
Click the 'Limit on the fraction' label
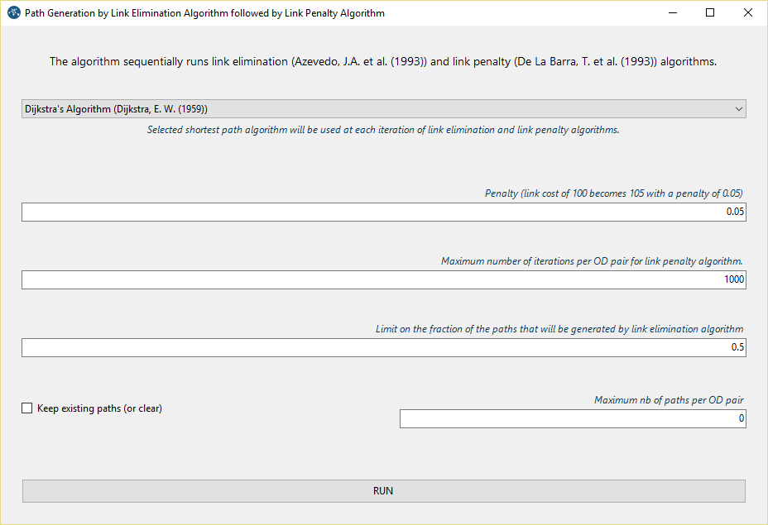click(x=559, y=329)
